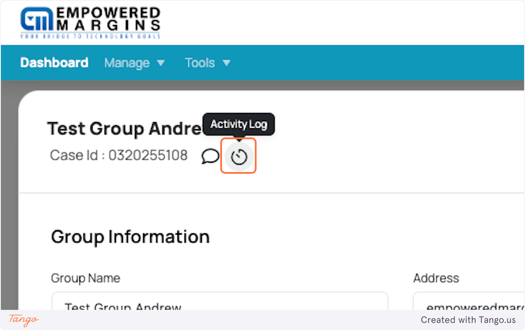
Task: Open the Tools menu item
Action: [200, 63]
